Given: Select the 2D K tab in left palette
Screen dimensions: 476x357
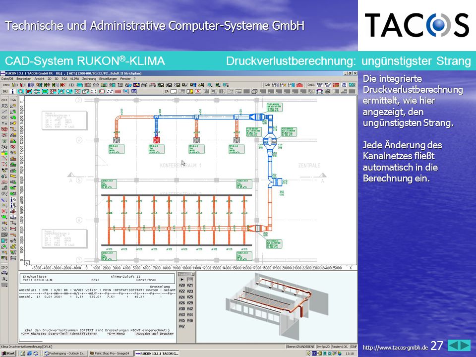Looking at the screenshot, I should coord(4,100).
